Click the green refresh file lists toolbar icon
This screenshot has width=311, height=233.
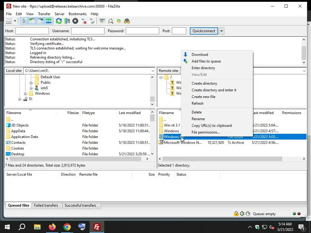pyautogui.click(x=59, y=21)
